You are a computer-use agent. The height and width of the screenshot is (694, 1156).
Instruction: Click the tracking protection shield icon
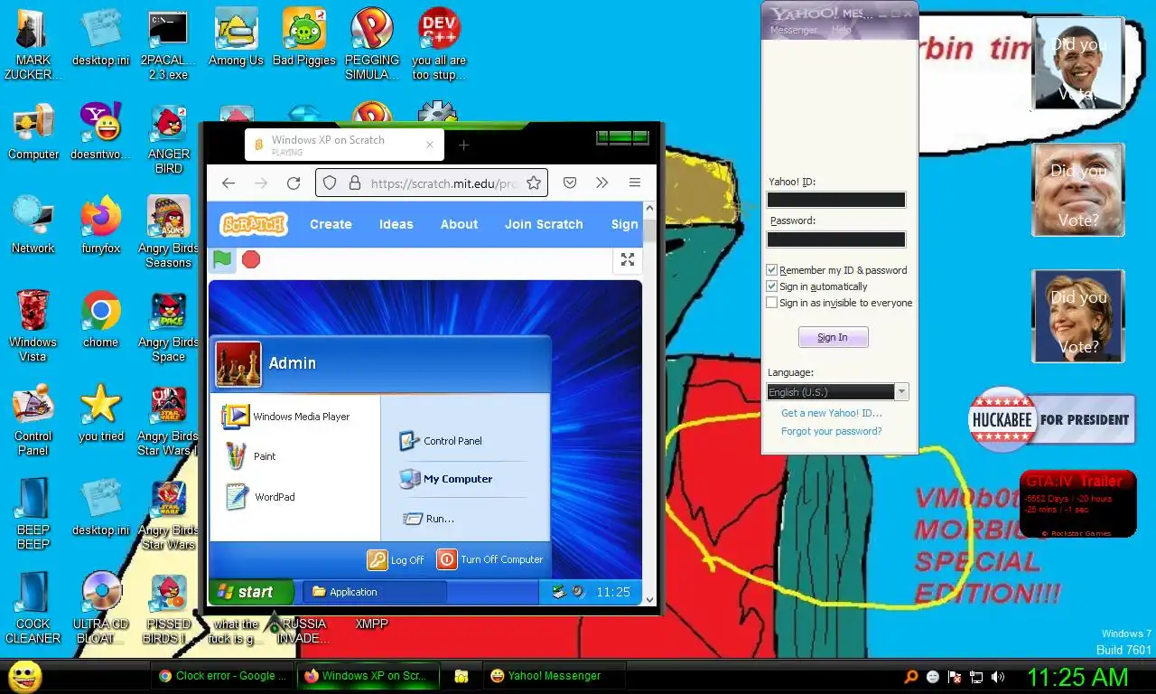click(x=330, y=183)
